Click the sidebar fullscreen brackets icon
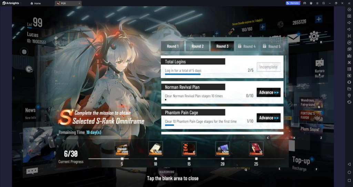Viewport: 353px width, 187px height. [x=349, y=36]
